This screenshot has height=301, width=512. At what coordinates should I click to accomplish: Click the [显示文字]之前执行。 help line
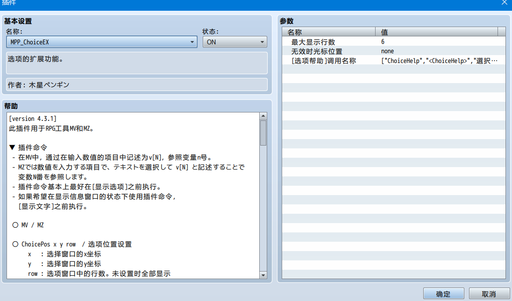click(x=53, y=206)
